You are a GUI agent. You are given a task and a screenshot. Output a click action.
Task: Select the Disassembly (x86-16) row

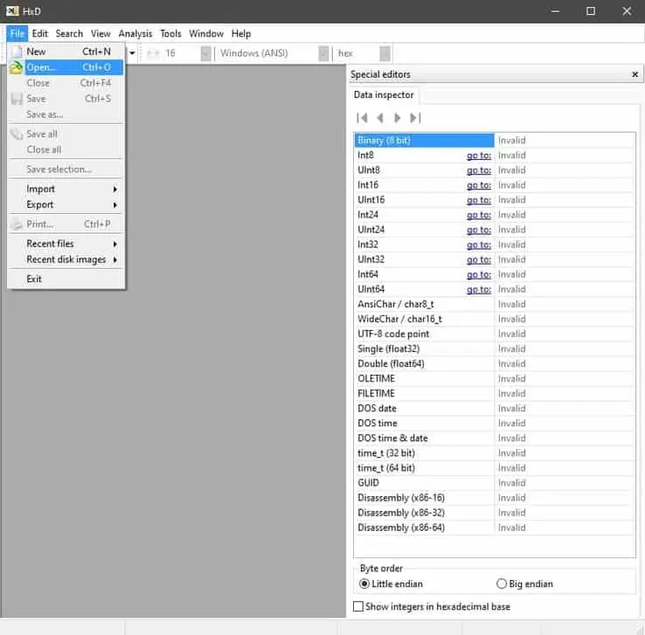494,498
